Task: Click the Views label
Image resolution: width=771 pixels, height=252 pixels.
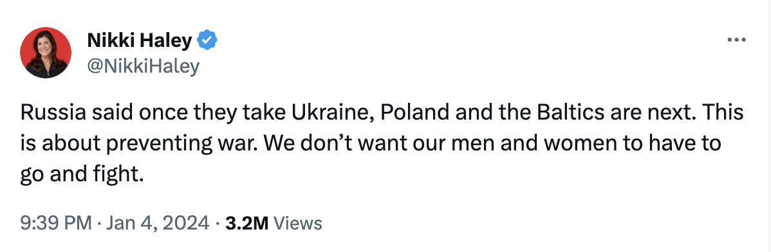Action: point(297,224)
